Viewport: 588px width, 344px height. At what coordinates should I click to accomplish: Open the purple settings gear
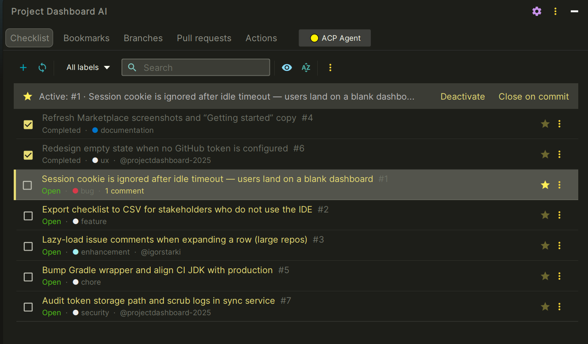click(537, 12)
